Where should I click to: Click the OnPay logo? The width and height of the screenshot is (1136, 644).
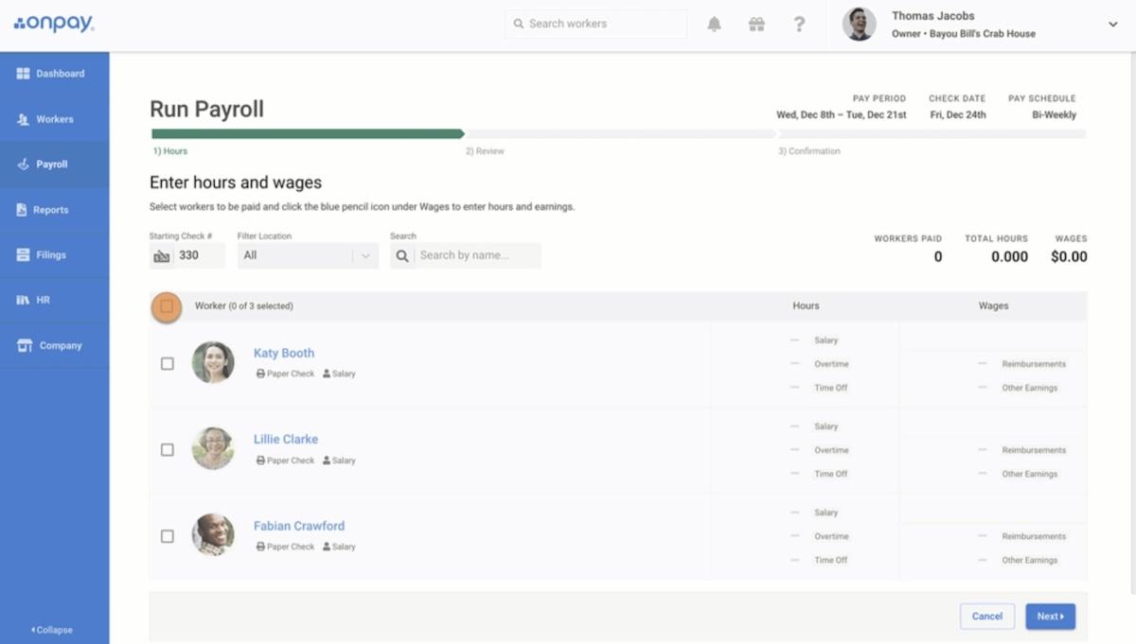click(x=54, y=25)
